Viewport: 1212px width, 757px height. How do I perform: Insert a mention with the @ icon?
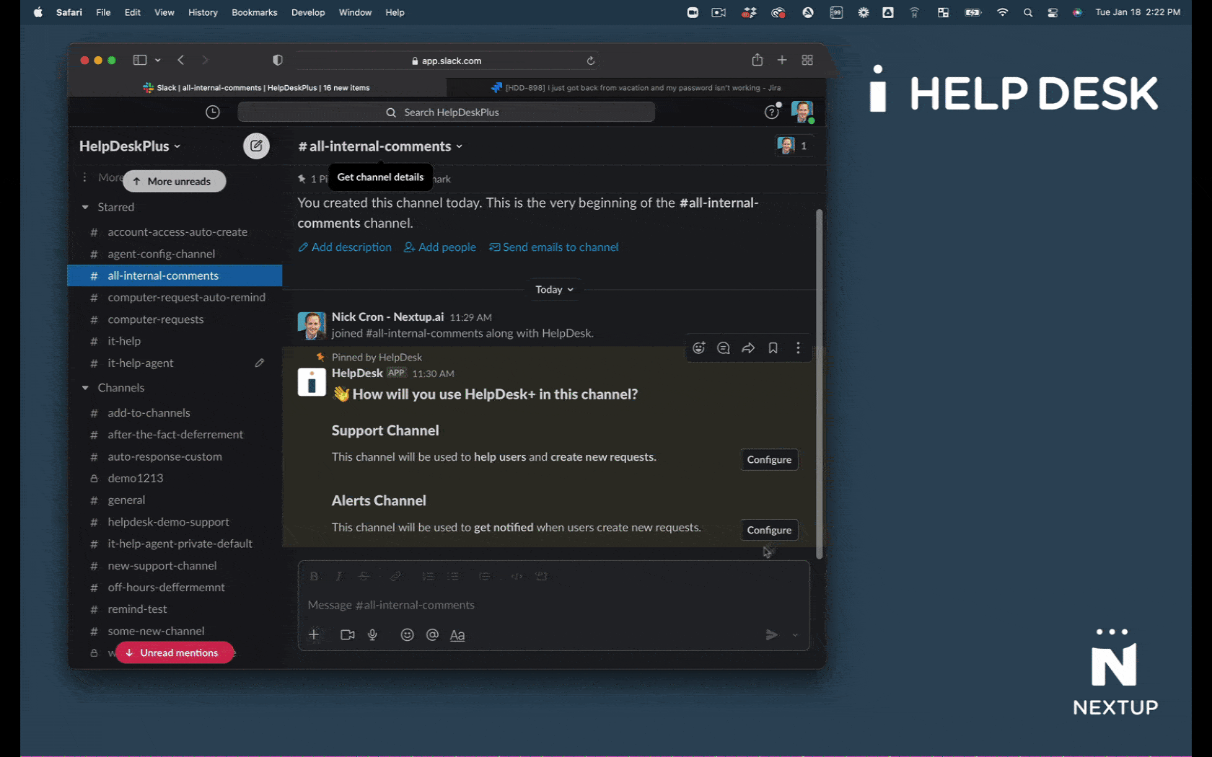(432, 634)
